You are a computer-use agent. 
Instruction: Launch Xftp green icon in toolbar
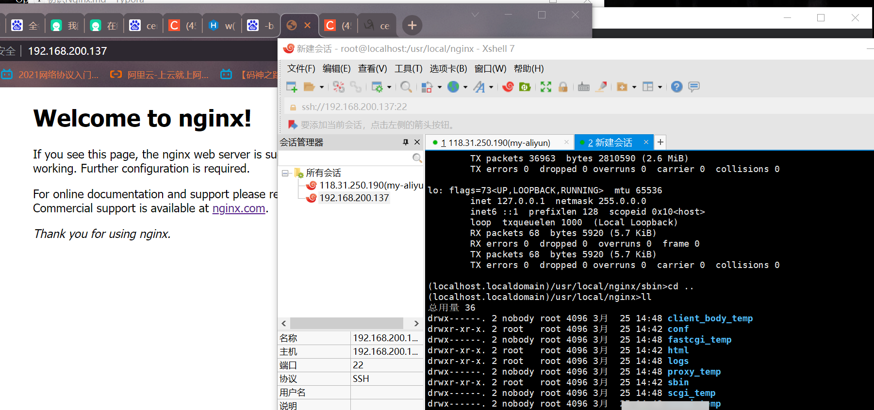coord(525,87)
